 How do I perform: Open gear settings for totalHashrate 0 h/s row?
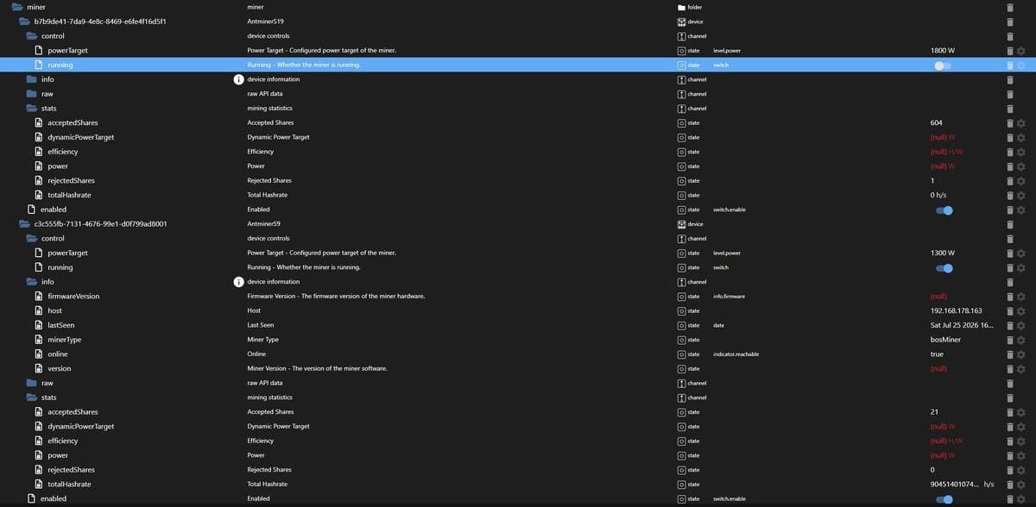click(1021, 196)
